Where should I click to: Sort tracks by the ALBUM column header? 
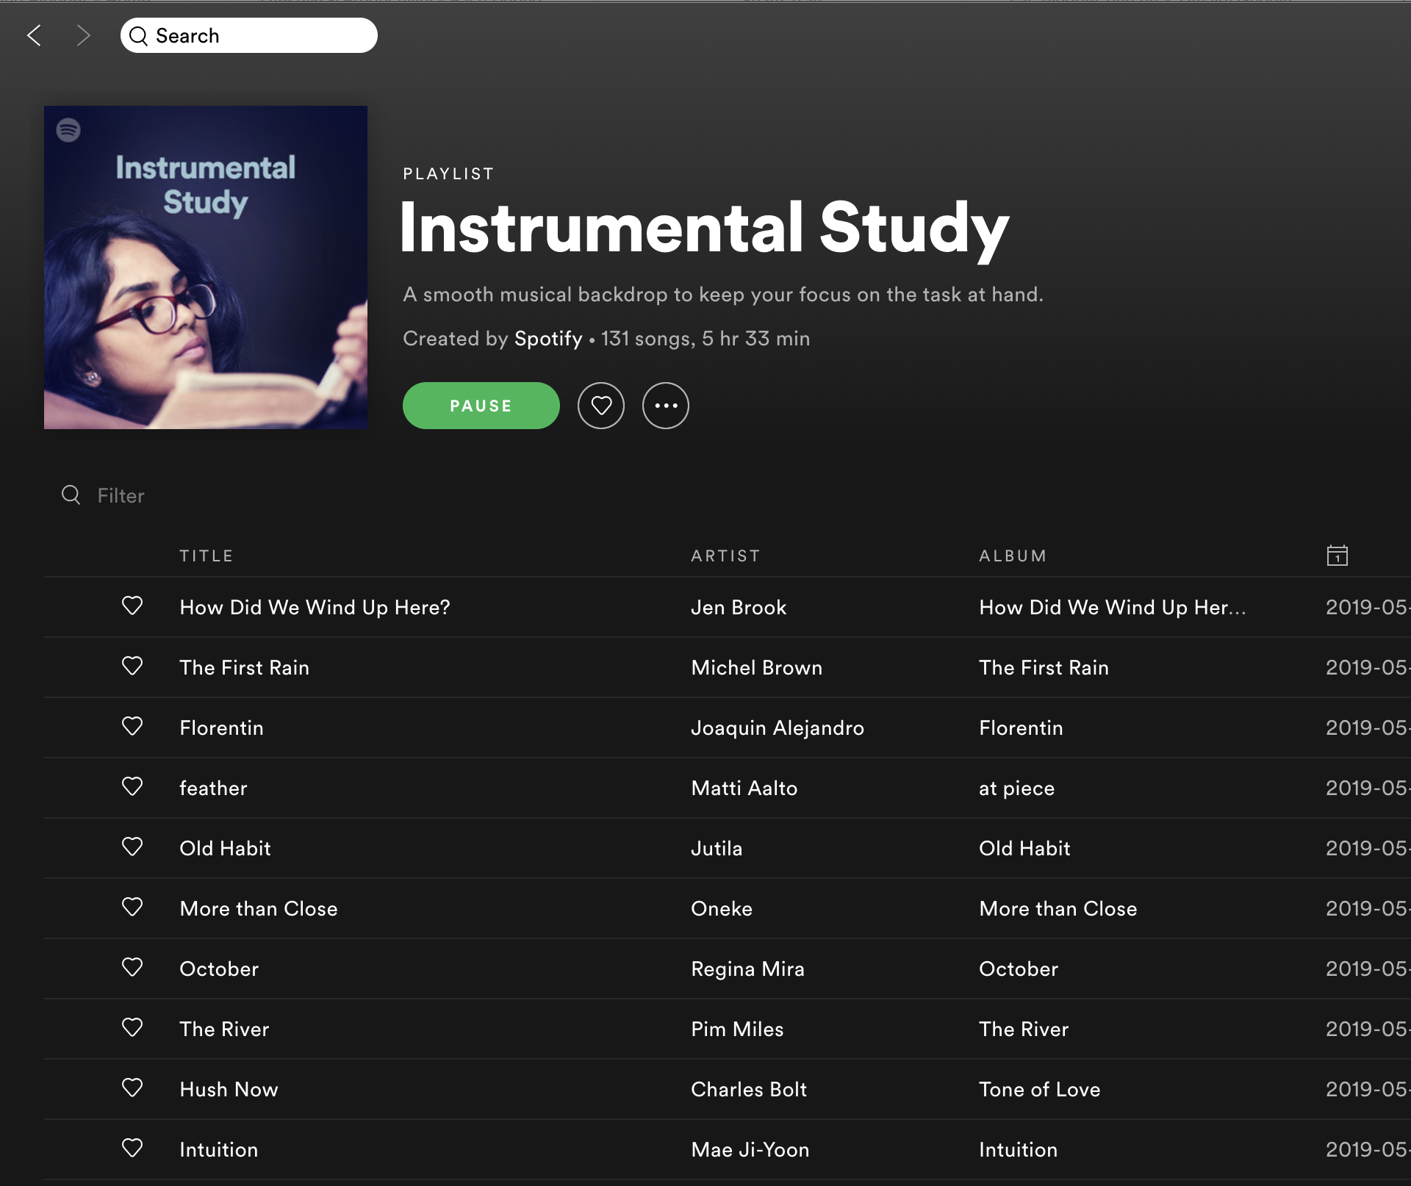[1013, 556]
